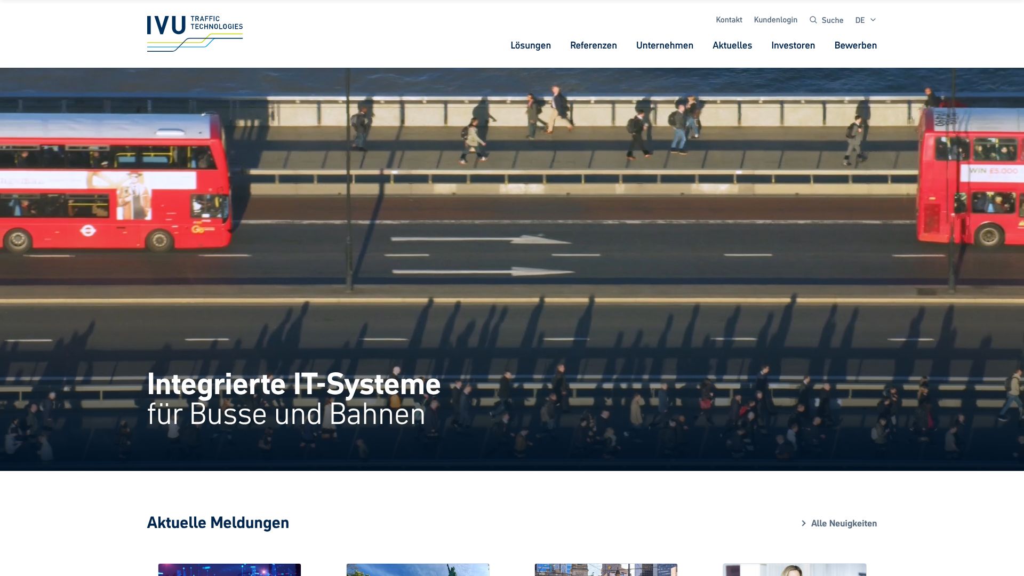This screenshot has width=1024, height=576.
Task: Click the Integrierte IT-Systeme hero headline
Action: coord(293,384)
